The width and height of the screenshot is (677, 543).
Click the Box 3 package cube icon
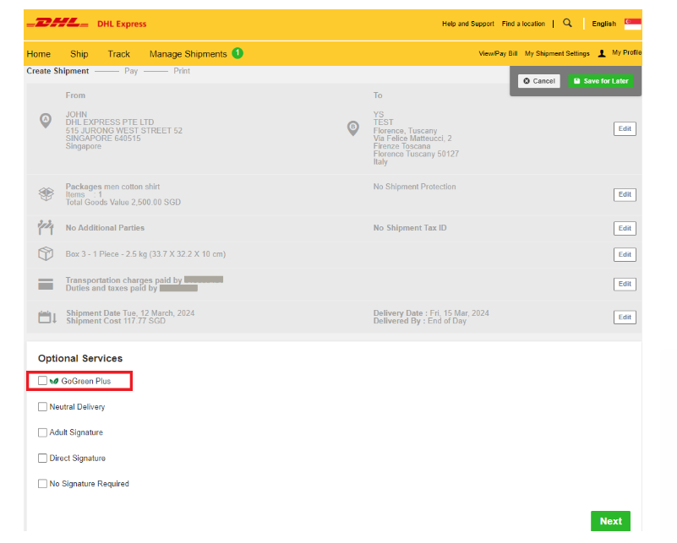pyautogui.click(x=46, y=253)
